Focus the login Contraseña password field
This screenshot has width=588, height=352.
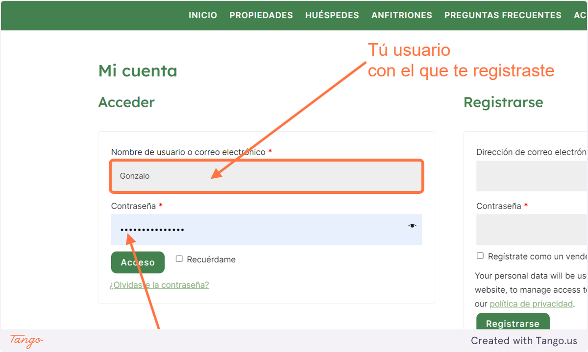pyautogui.click(x=266, y=229)
